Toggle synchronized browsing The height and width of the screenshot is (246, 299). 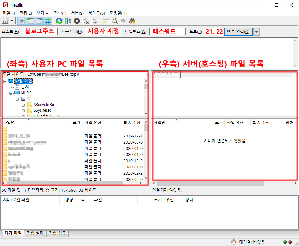tap(123, 21)
